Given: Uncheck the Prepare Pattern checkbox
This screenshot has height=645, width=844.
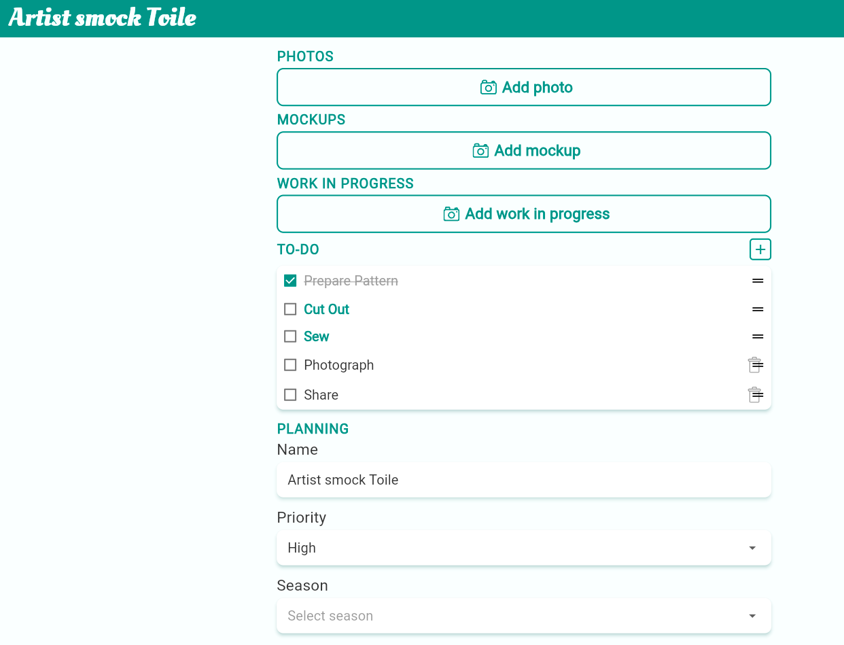Looking at the screenshot, I should click(290, 281).
